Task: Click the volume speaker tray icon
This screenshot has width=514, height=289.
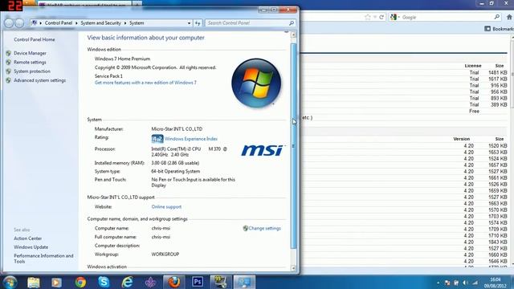Action: point(465,283)
